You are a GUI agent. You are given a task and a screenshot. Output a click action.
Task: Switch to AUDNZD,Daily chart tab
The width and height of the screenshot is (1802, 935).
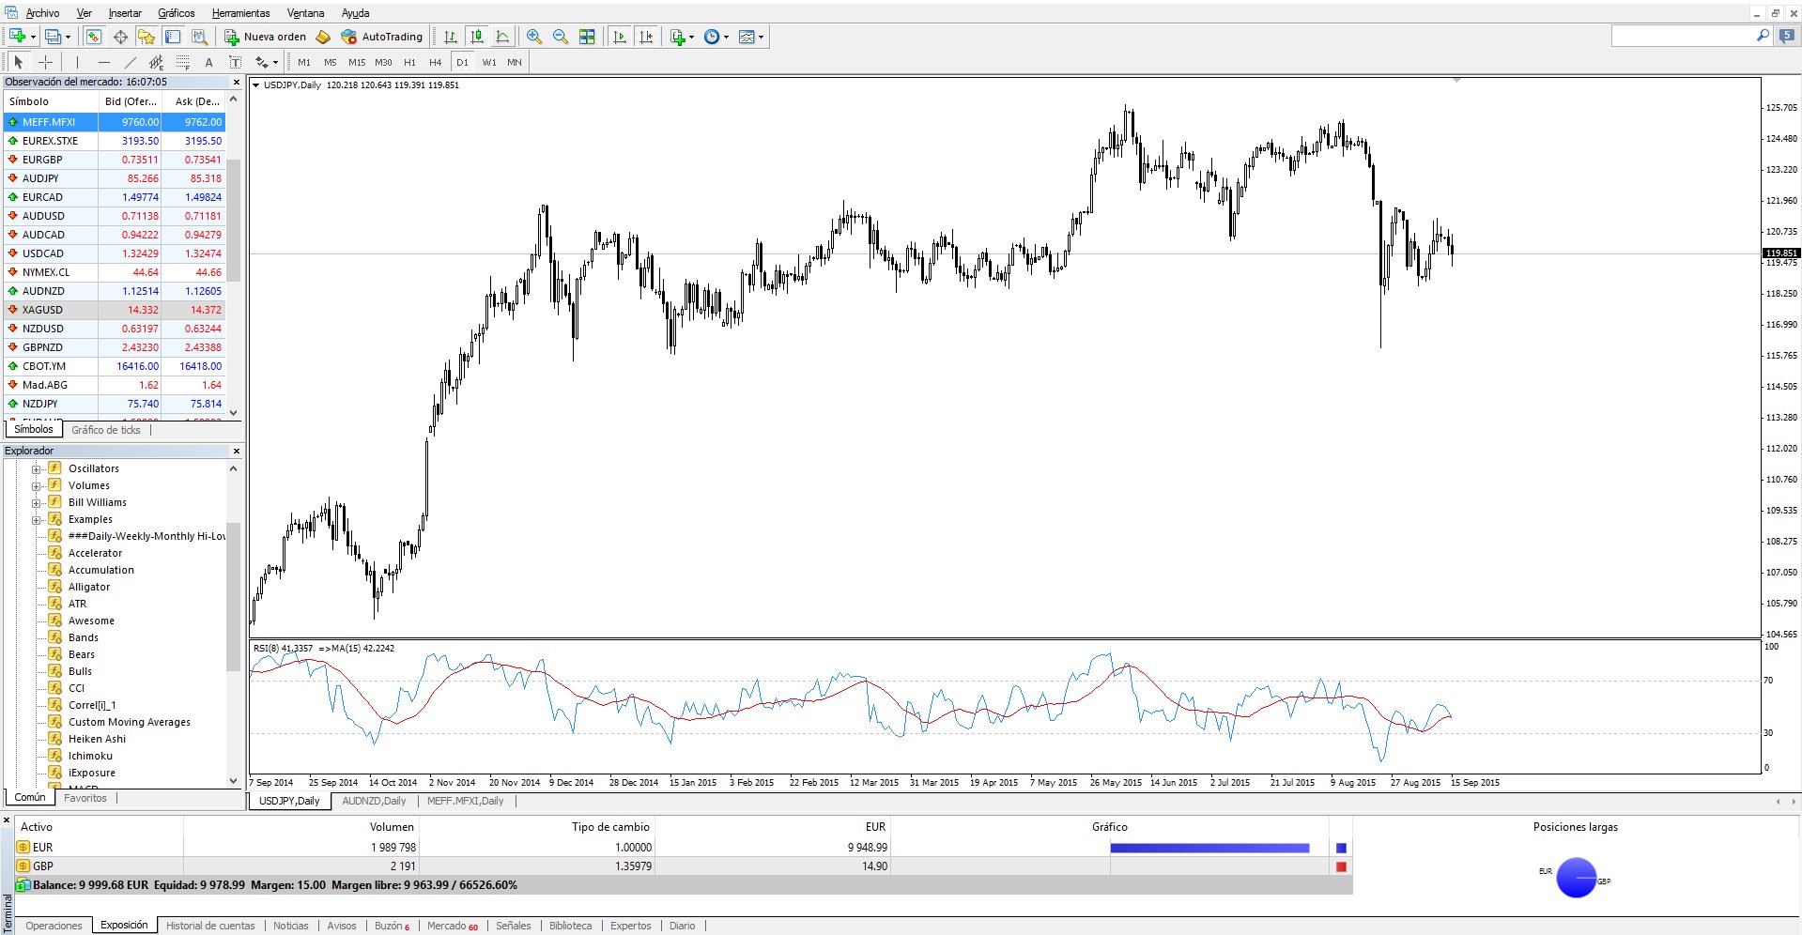coord(374,801)
